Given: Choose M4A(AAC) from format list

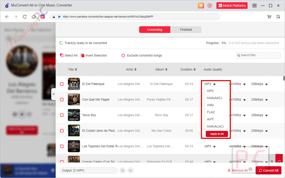Looking at the screenshot, I should coord(214,98).
